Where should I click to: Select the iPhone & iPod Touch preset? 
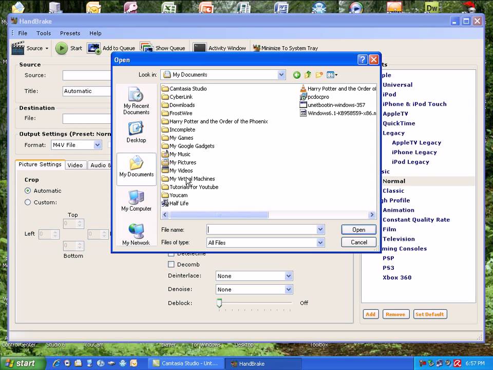point(414,104)
